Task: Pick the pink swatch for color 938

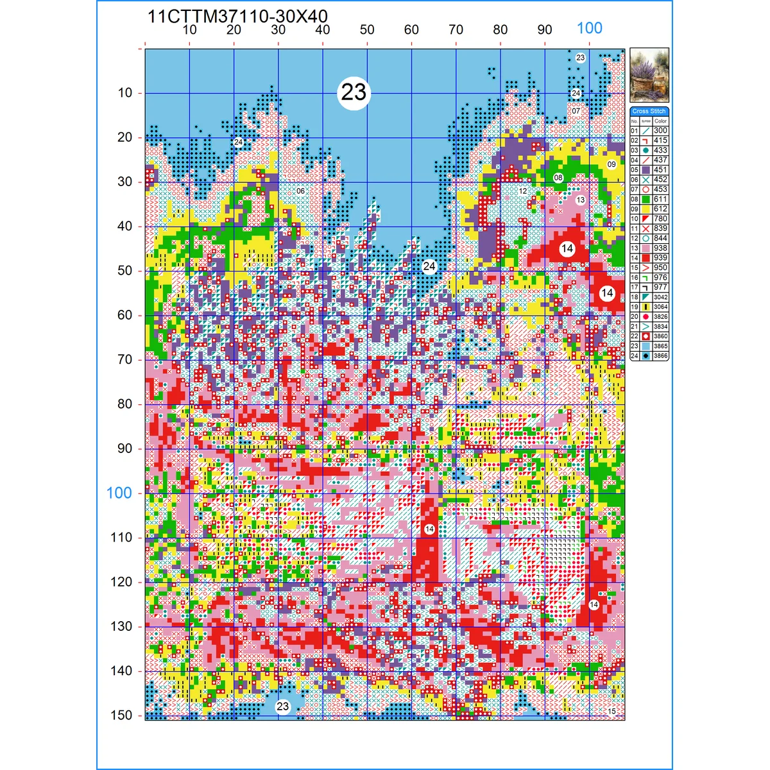Action: click(x=646, y=248)
